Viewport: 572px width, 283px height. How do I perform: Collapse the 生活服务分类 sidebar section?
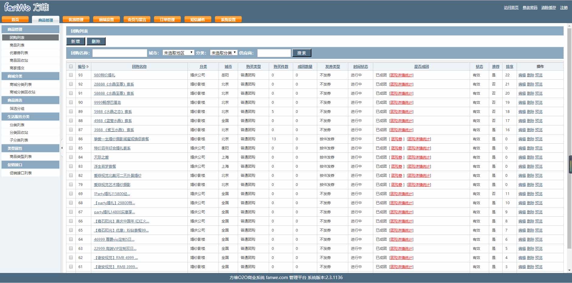(30, 117)
